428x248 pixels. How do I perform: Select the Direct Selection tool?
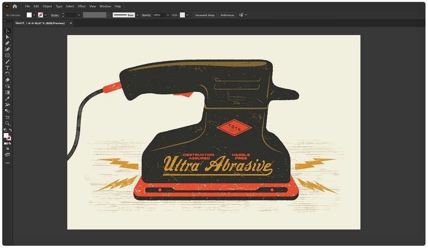pyautogui.click(x=7, y=37)
